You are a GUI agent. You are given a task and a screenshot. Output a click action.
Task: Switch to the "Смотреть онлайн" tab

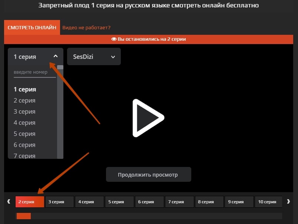coord(32,27)
